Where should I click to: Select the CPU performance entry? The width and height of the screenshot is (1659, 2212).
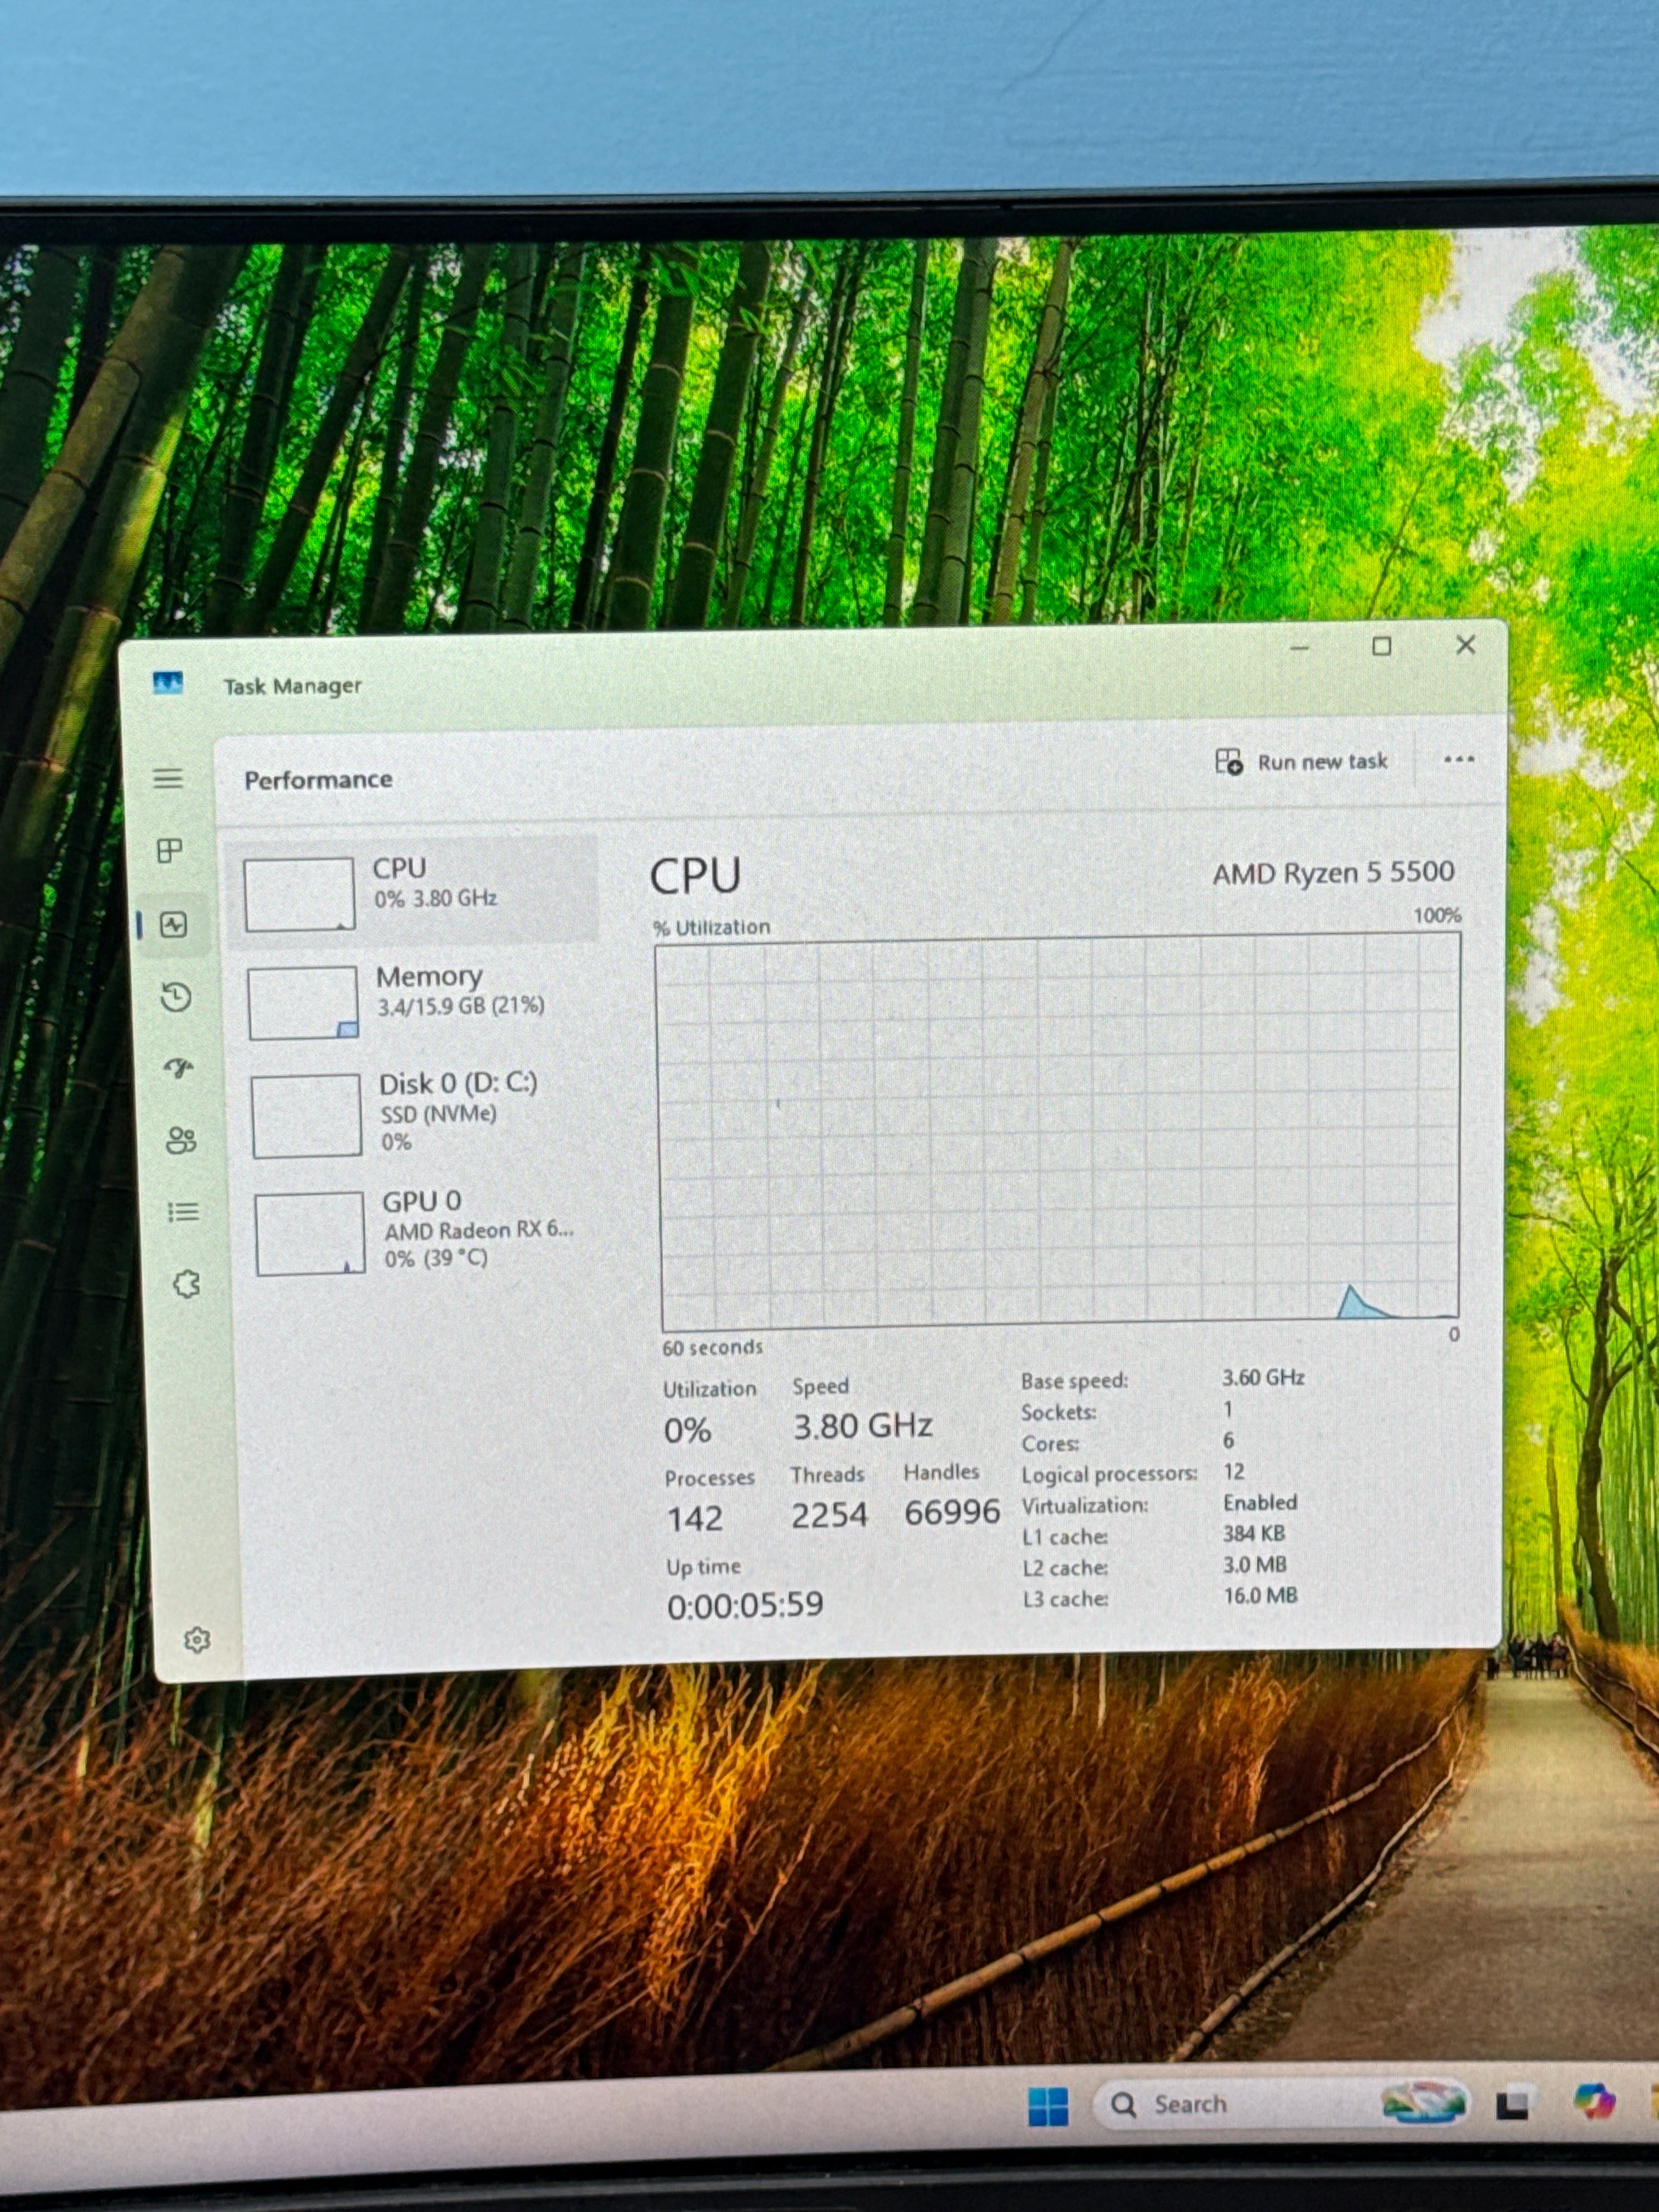[412, 889]
